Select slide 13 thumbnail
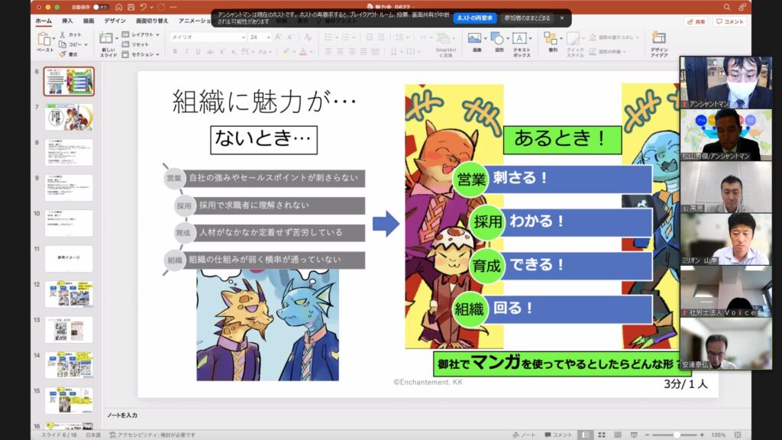Image resolution: width=782 pixels, height=440 pixels. tap(69, 329)
